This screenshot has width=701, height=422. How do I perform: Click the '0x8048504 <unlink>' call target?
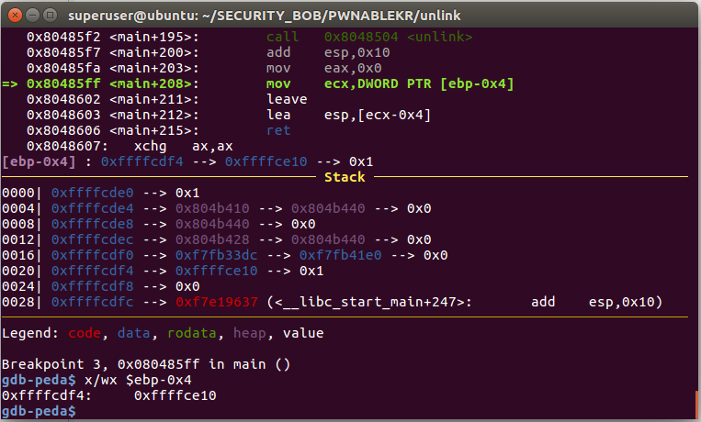coord(398,37)
